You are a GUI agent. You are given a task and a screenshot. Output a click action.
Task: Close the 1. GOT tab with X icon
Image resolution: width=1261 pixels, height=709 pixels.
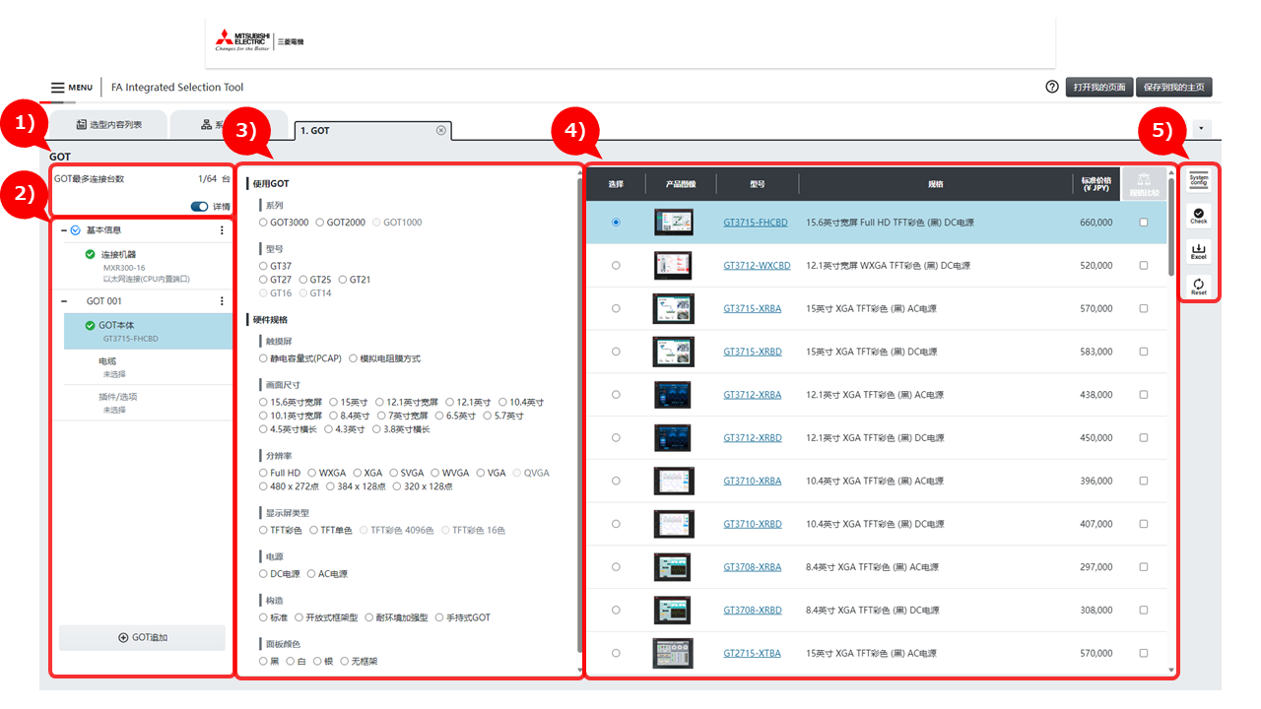[x=440, y=130]
